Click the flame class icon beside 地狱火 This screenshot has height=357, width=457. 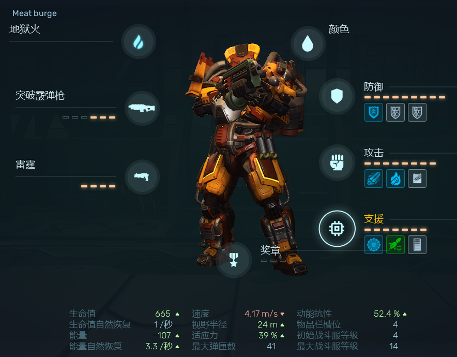139,41
